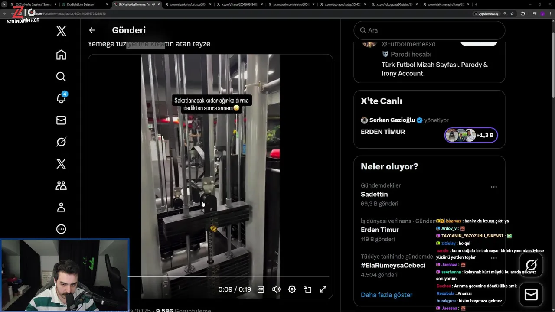Go back with the Gönderi arrow
Image resolution: width=555 pixels, height=312 pixels.
92,30
